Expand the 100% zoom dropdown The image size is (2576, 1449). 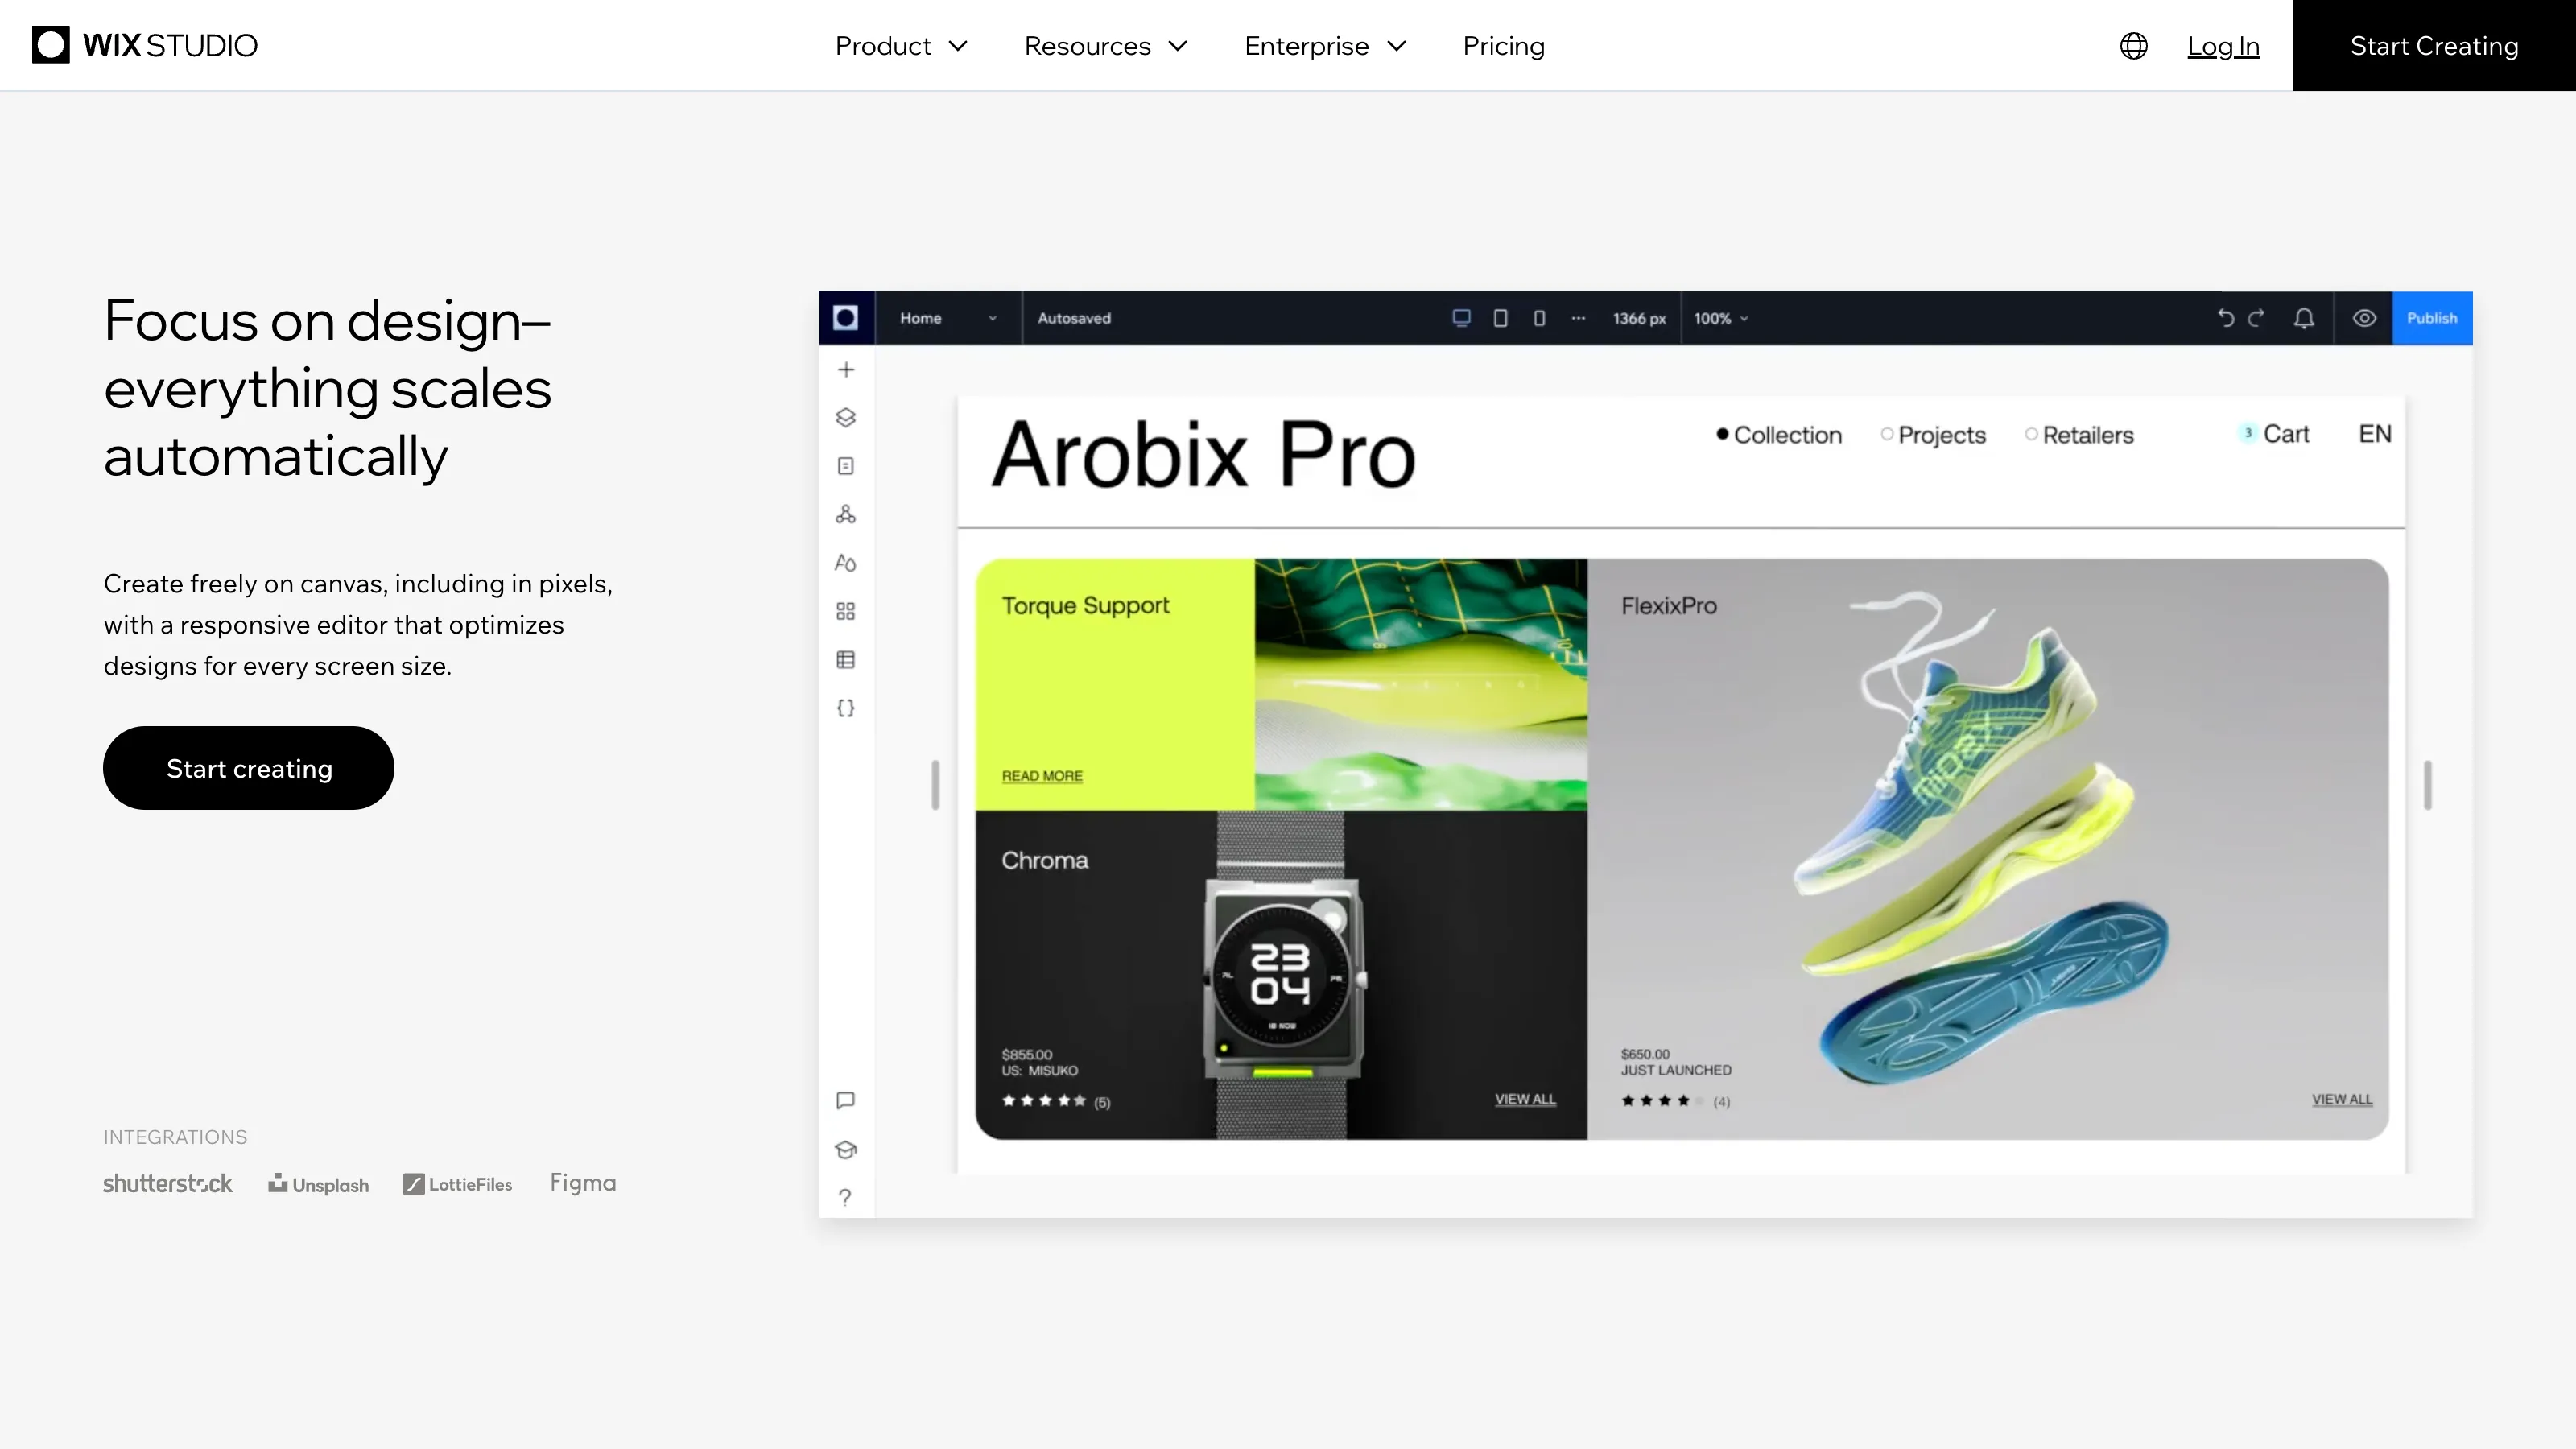point(1721,318)
